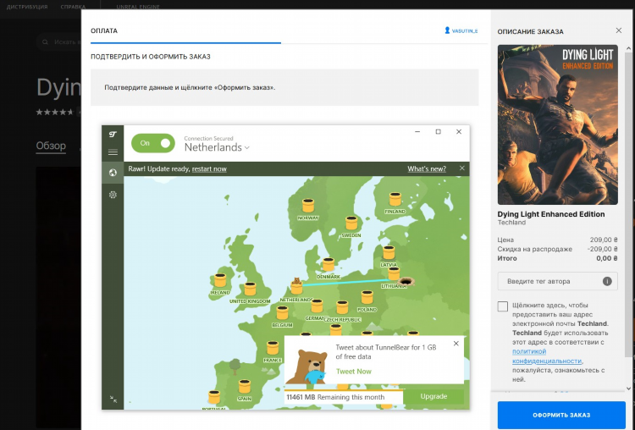Click scrollbar down arrow in order panel
635x430 pixels.
click(x=628, y=389)
